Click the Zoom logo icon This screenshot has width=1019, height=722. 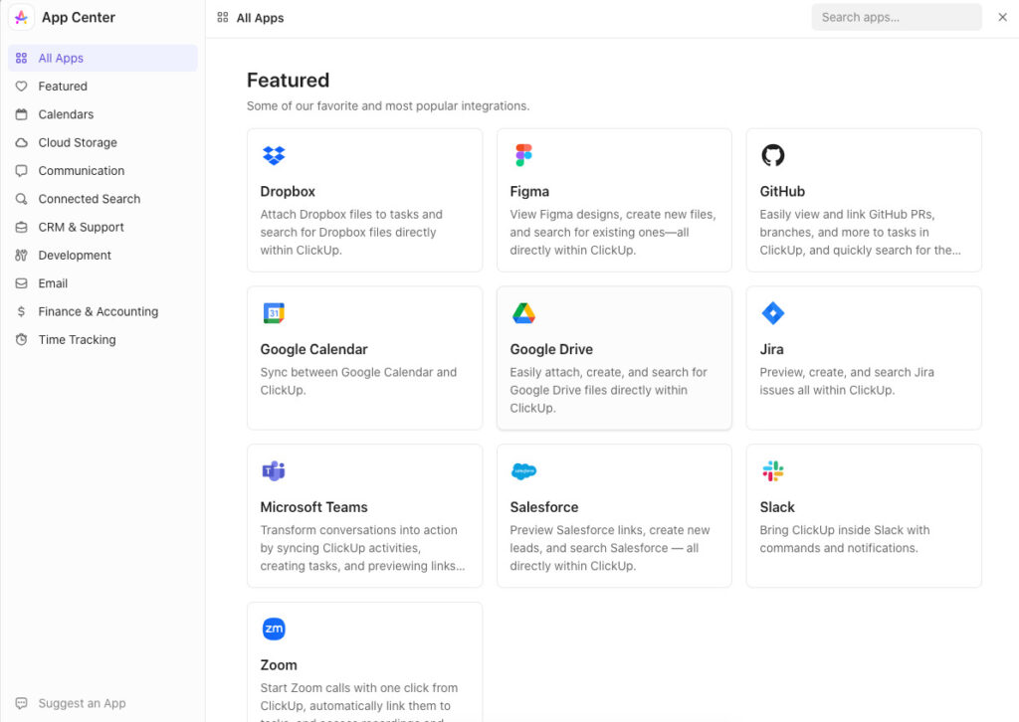pos(274,629)
